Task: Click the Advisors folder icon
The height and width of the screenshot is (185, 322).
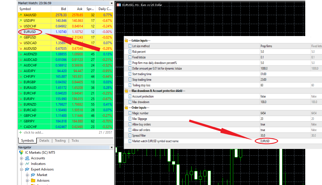Action: tap(33, 181)
